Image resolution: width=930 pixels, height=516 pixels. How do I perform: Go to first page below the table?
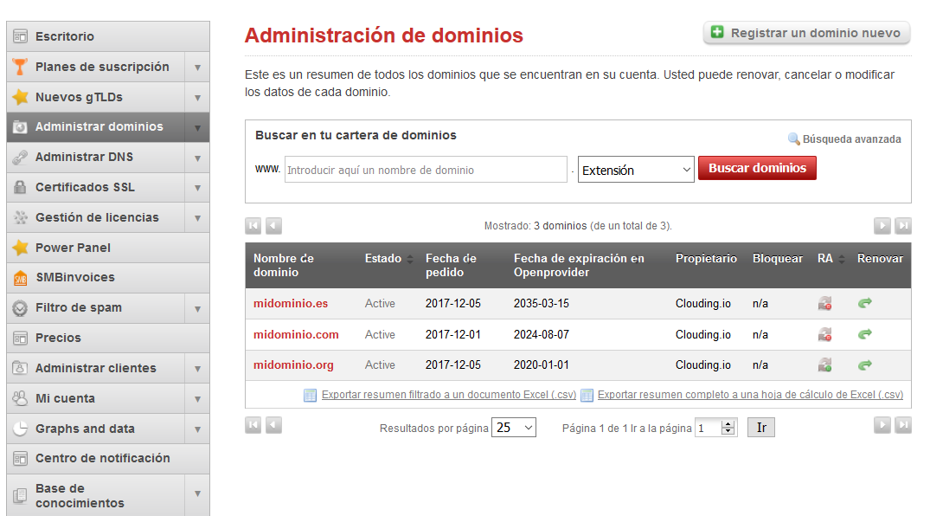point(253,425)
